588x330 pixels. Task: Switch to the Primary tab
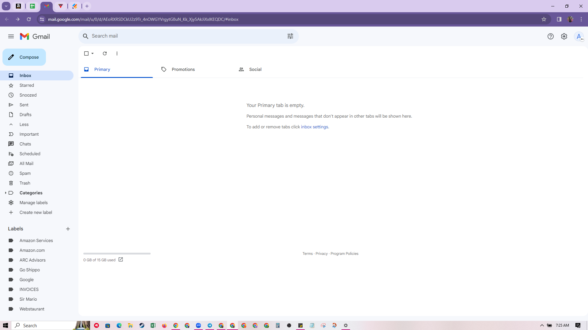tap(117, 69)
